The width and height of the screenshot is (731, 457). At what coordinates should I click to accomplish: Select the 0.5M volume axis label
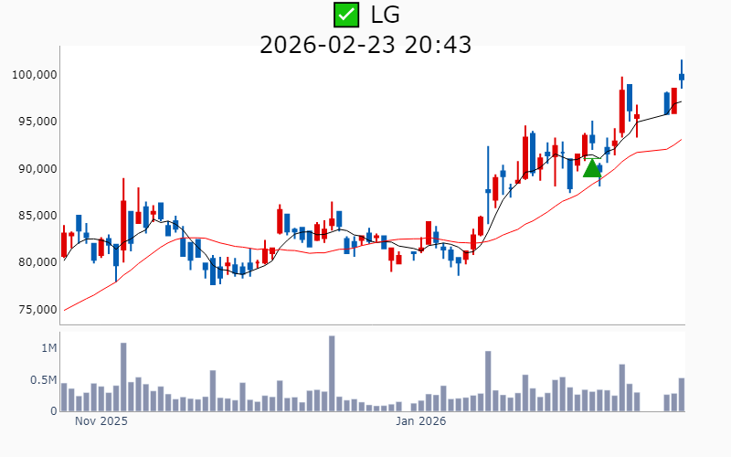point(42,380)
